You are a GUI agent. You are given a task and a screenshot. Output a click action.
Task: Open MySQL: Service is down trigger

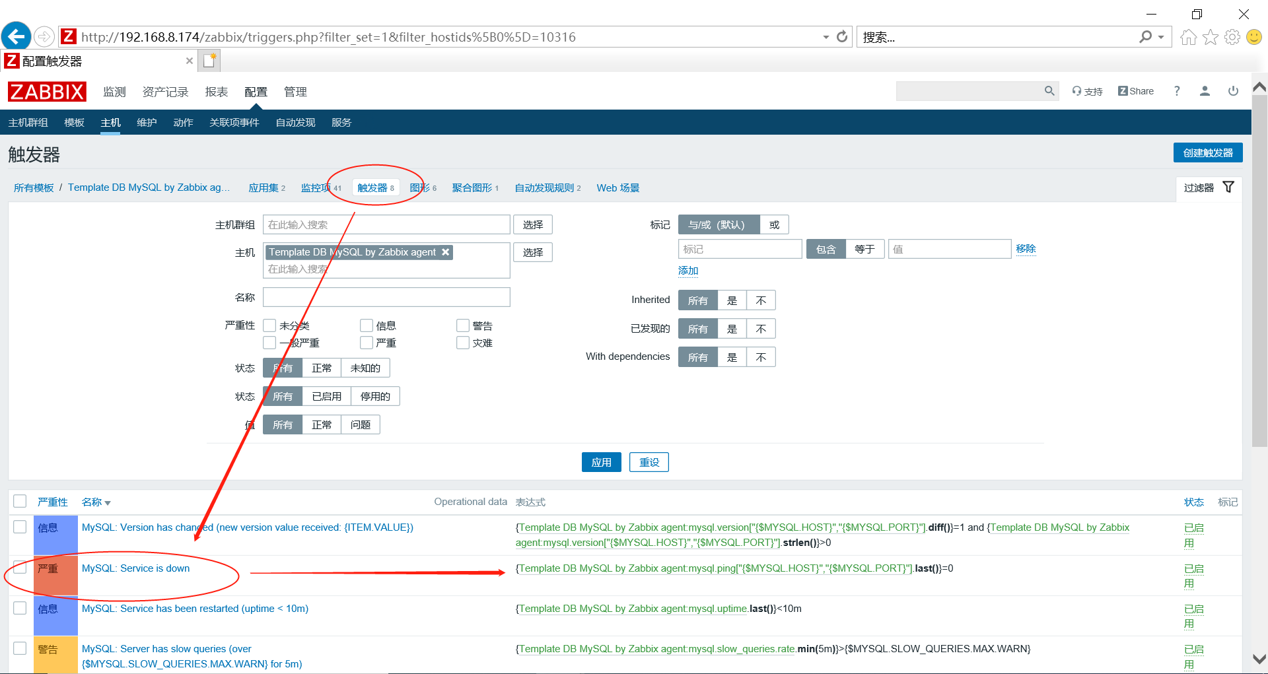[135, 568]
